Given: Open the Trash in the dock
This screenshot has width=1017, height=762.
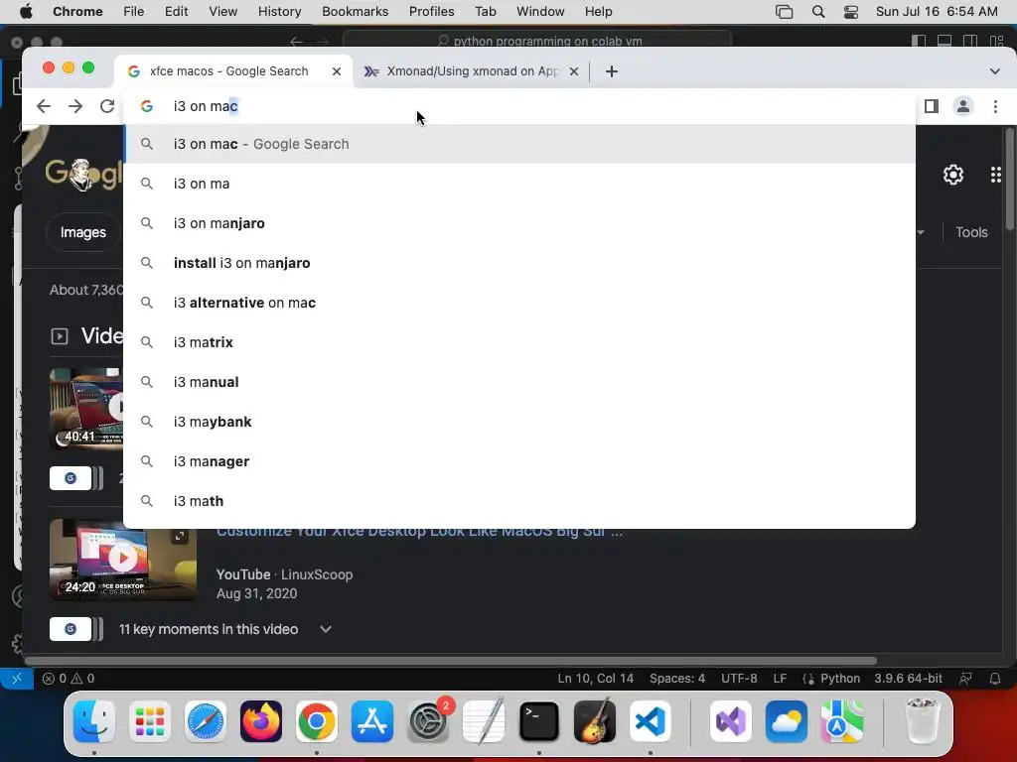Looking at the screenshot, I should (x=922, y=721).
